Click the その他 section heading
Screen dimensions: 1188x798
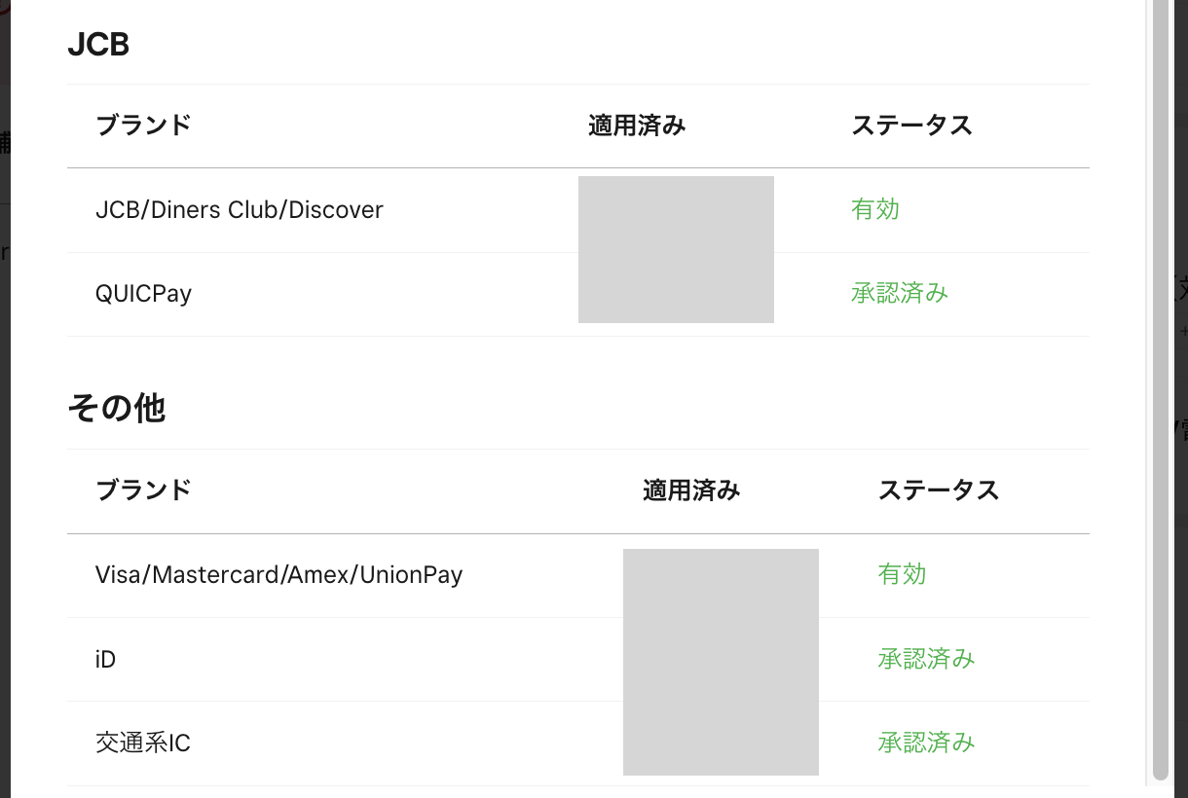[x=117, y=408]
